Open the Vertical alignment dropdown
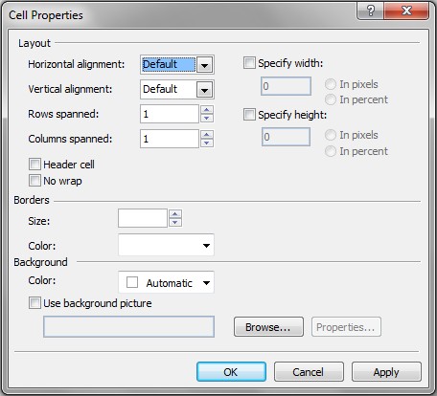437x396 pixels. coord(177,89)
